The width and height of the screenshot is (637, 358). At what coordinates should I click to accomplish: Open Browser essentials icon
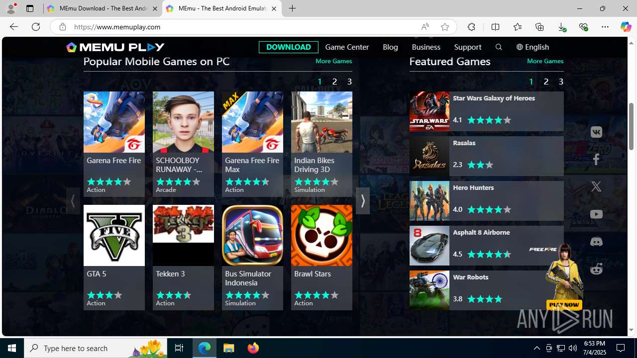click(x=583, y=27)
